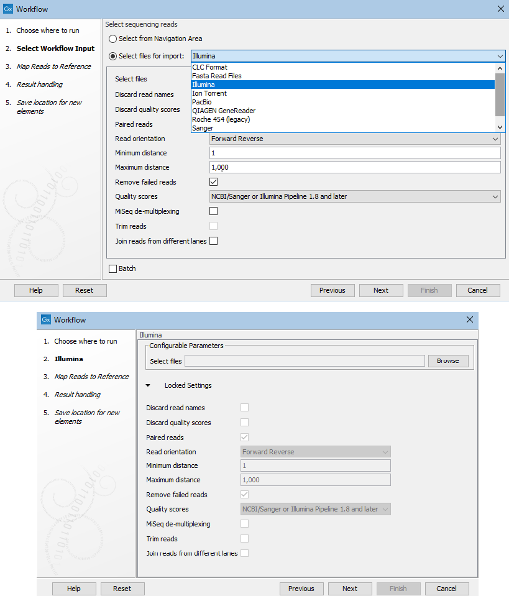Image resolution: width=509 pixels, height=596 pixels.
Task: Click the Browse button for Select files
Action: (447, 360)
